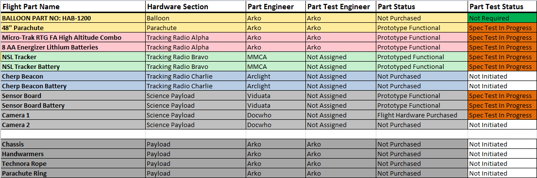
Task: Click the Sensor Board Battery cell
Action: point(73,105)
